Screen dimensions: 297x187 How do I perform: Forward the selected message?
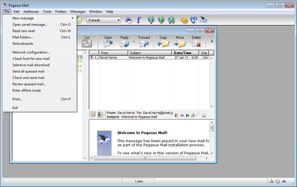pyautogui.click(x=144, y=41)
